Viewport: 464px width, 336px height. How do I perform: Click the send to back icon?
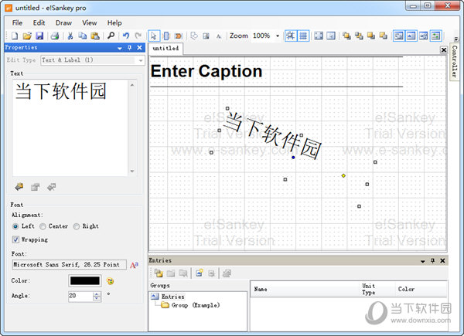tap(359, 36)
